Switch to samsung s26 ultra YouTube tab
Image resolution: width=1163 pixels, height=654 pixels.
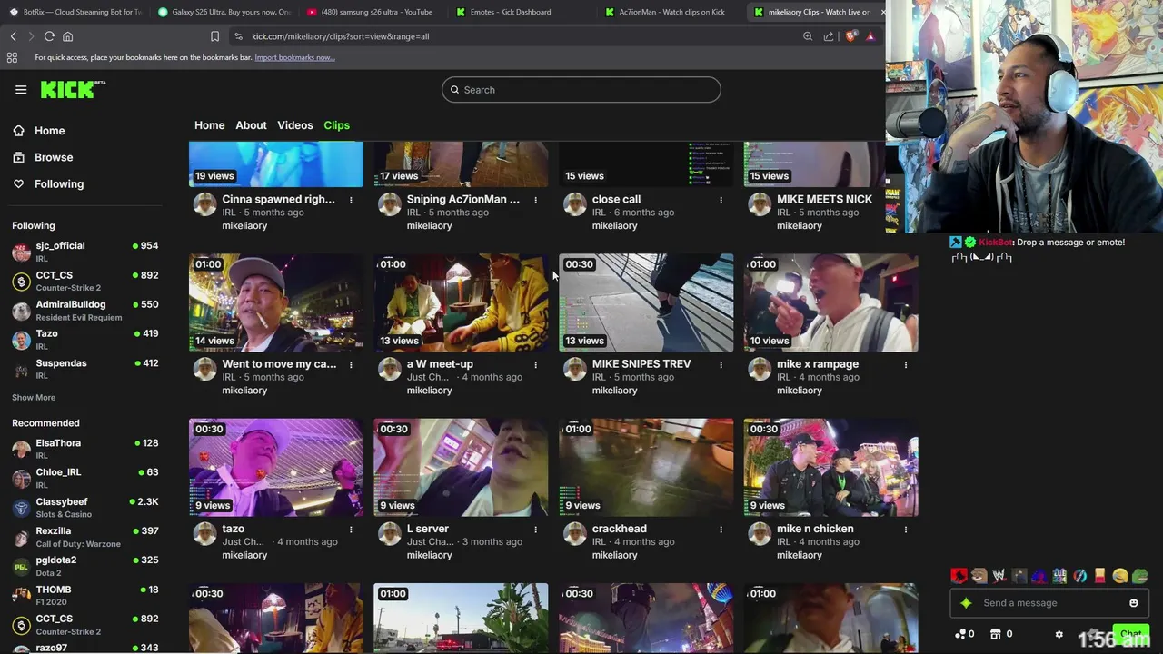(373, 12)
